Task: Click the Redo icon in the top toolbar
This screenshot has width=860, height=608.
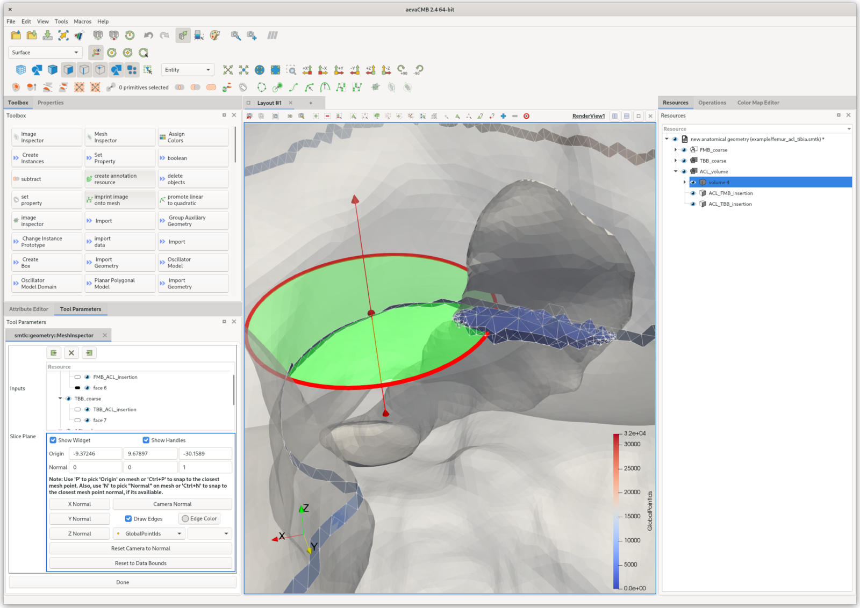Action: (x=164, y=35)
